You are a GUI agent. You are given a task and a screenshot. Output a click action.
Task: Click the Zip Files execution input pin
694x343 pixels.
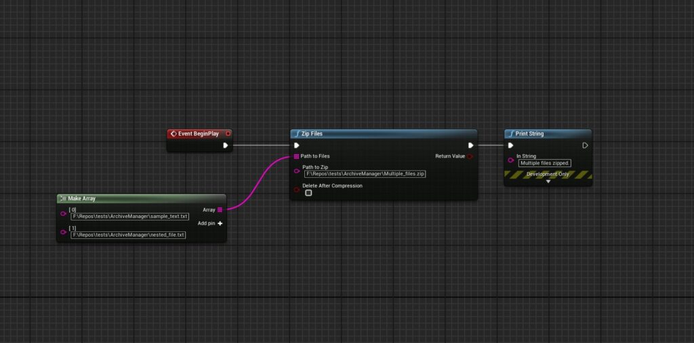tap(296, 145)
